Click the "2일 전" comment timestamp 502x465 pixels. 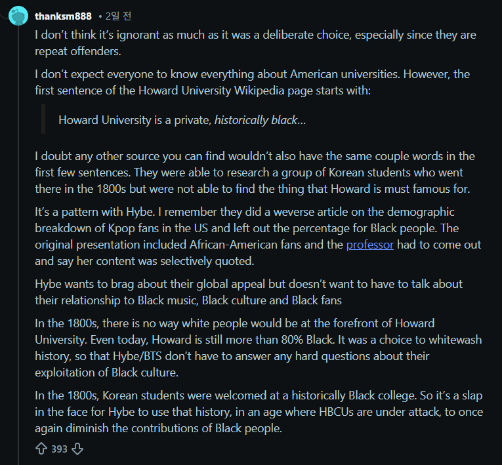point(118,15)
